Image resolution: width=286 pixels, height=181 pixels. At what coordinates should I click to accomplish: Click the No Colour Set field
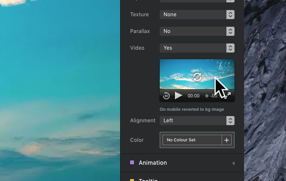pos(192,140)
